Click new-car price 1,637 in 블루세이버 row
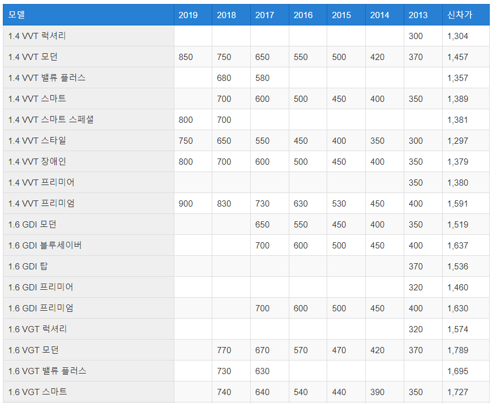The height and width of the screenshot is (403, 492). [x=457, y=246]
